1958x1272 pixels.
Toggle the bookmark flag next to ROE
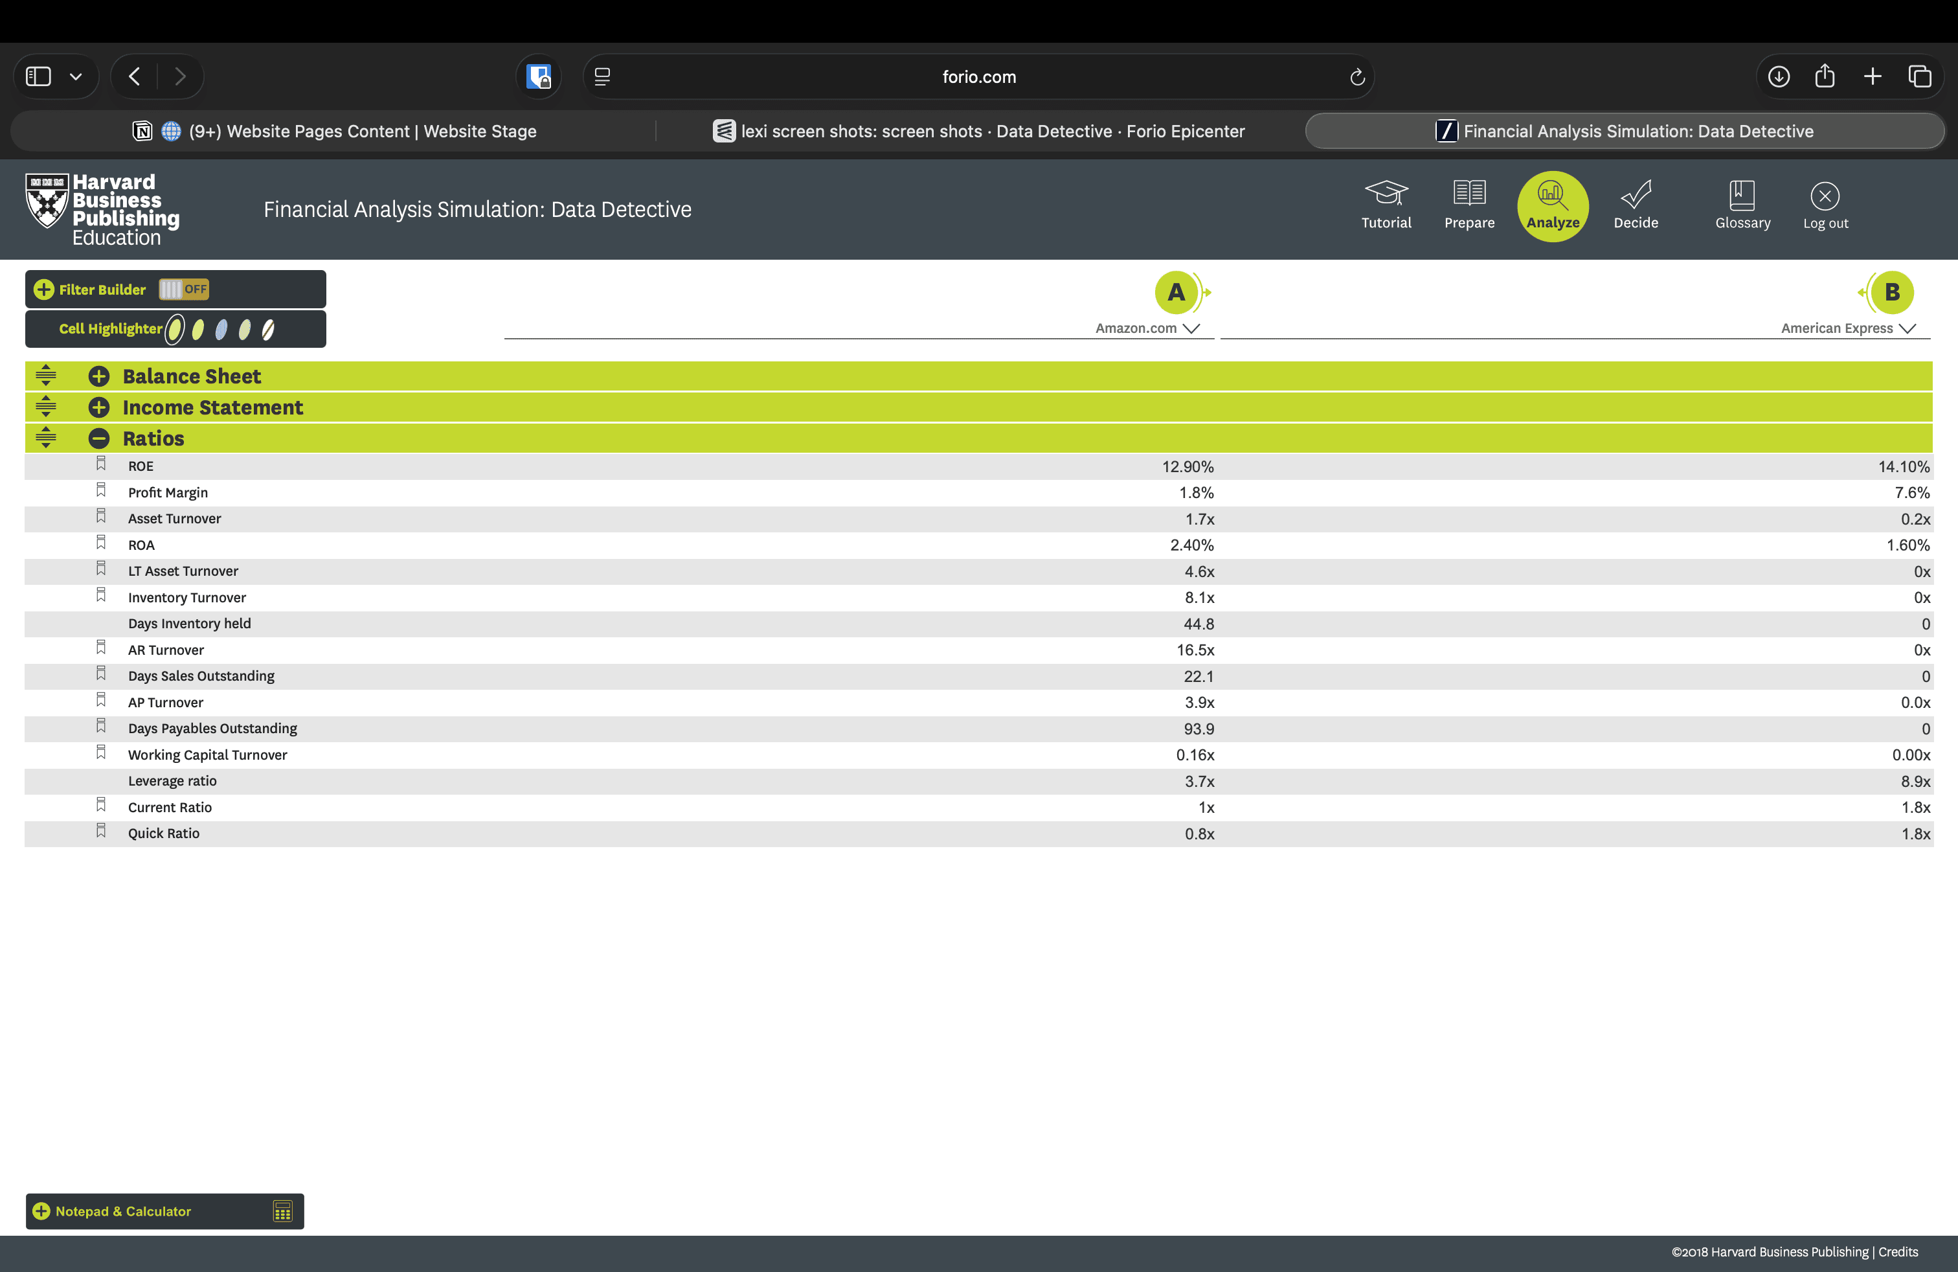[101, 464]
